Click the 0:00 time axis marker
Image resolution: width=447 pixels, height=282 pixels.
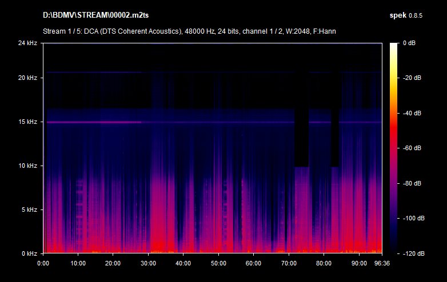click(x=43, y=263)
